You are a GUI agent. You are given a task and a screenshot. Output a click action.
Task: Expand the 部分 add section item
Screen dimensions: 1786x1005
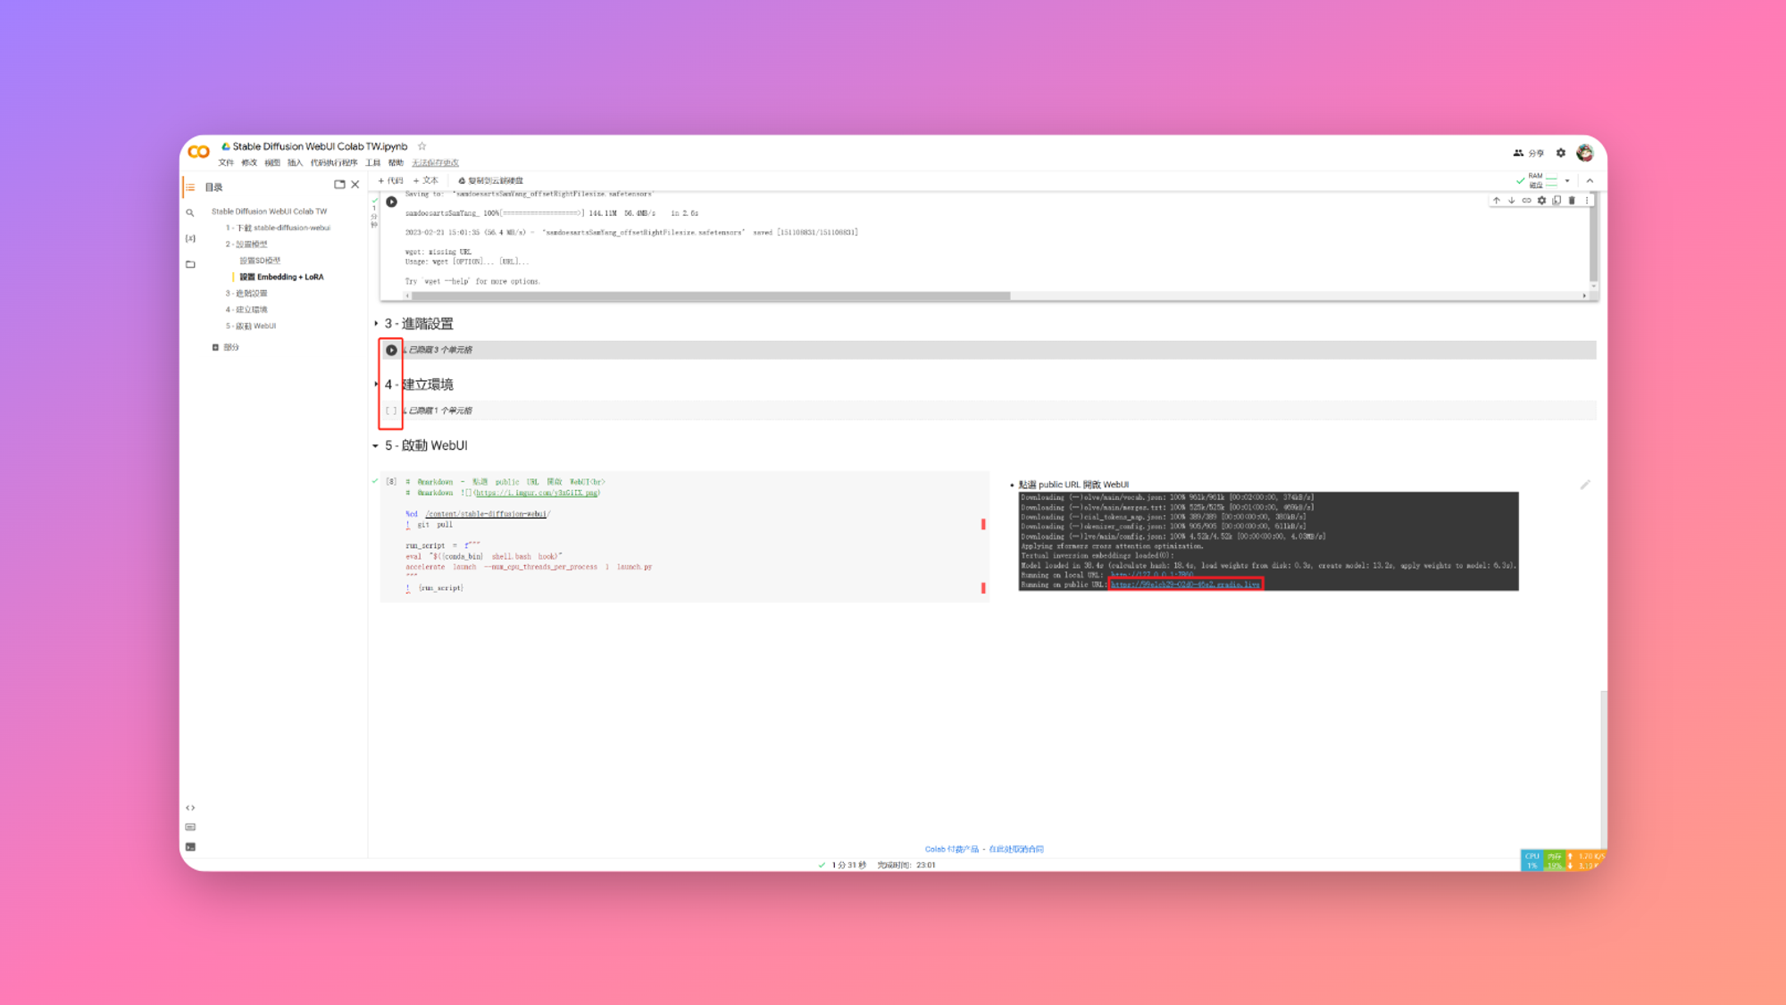coord(226,347)
